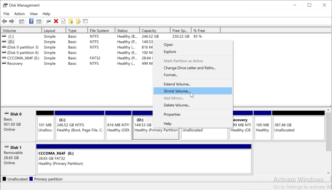Viewport: 332px width, 190px height.
Task: Click the Connect/Refresh disk toolbar icon
Action: click(48, 21)
